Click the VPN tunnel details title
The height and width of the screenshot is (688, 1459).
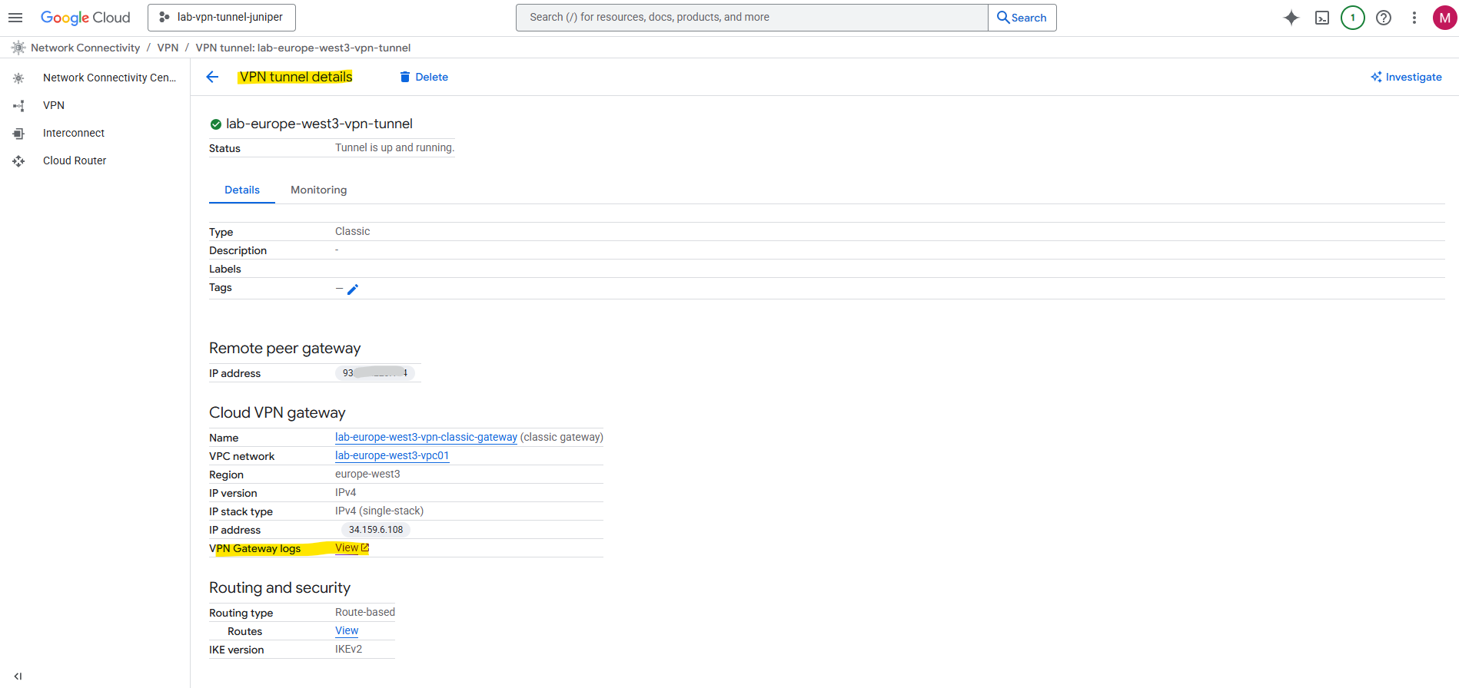pos(296,77)
